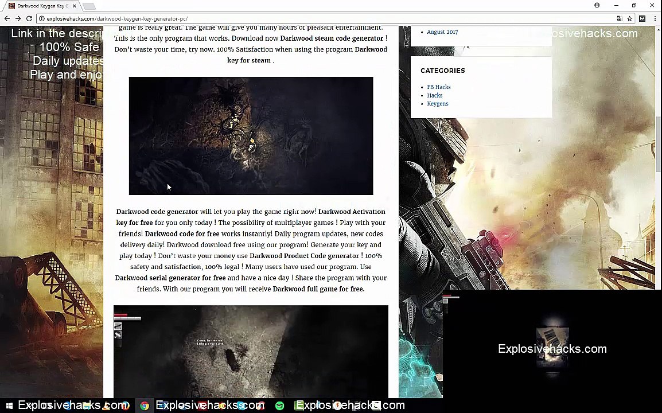662x413 pixels.
Task: Open a new tab
Action: [x=89, y=6]
